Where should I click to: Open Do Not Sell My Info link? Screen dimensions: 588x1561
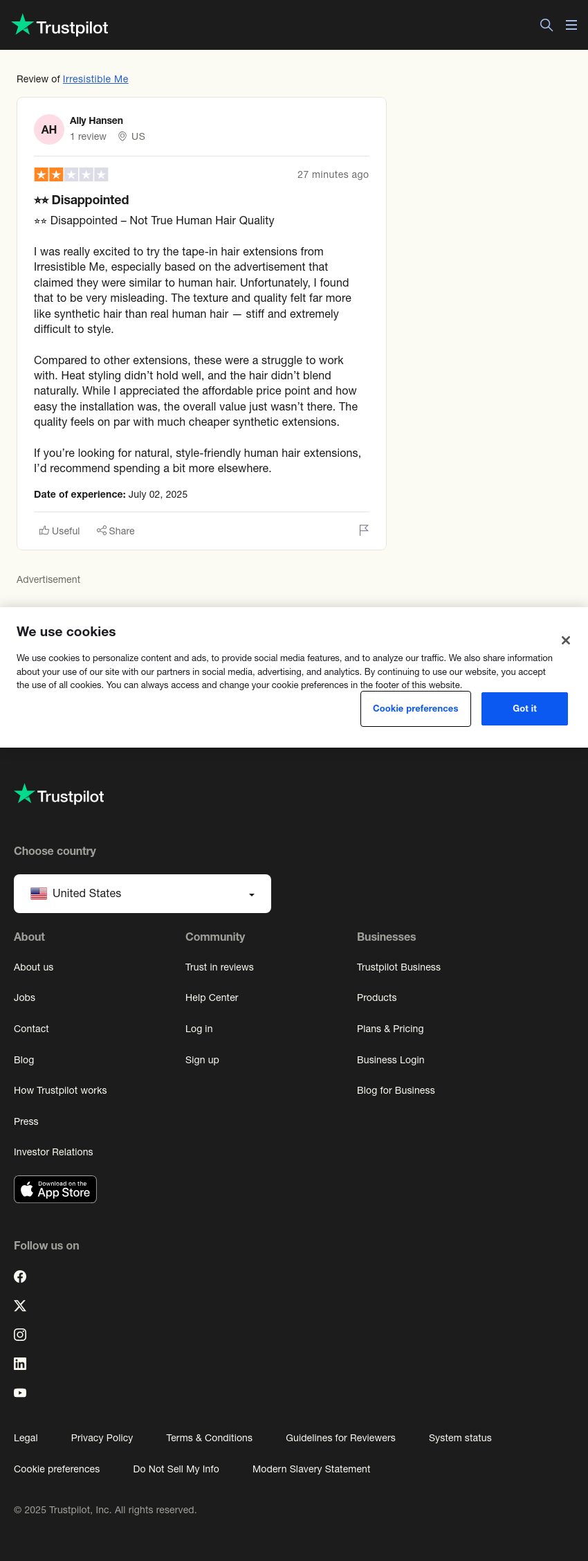point(176,1469)
